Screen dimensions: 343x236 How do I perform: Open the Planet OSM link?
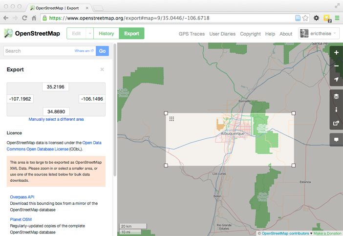[21, 219]
